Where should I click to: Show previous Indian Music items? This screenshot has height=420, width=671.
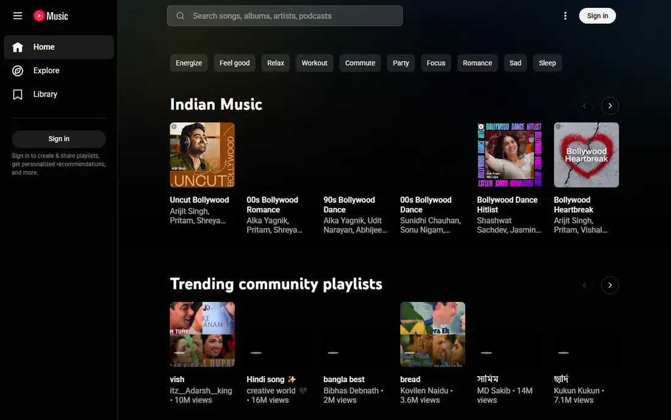(584, 106)
